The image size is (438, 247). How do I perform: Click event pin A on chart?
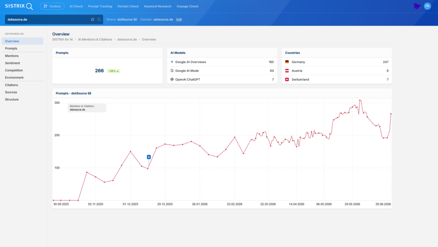(149, 157)
